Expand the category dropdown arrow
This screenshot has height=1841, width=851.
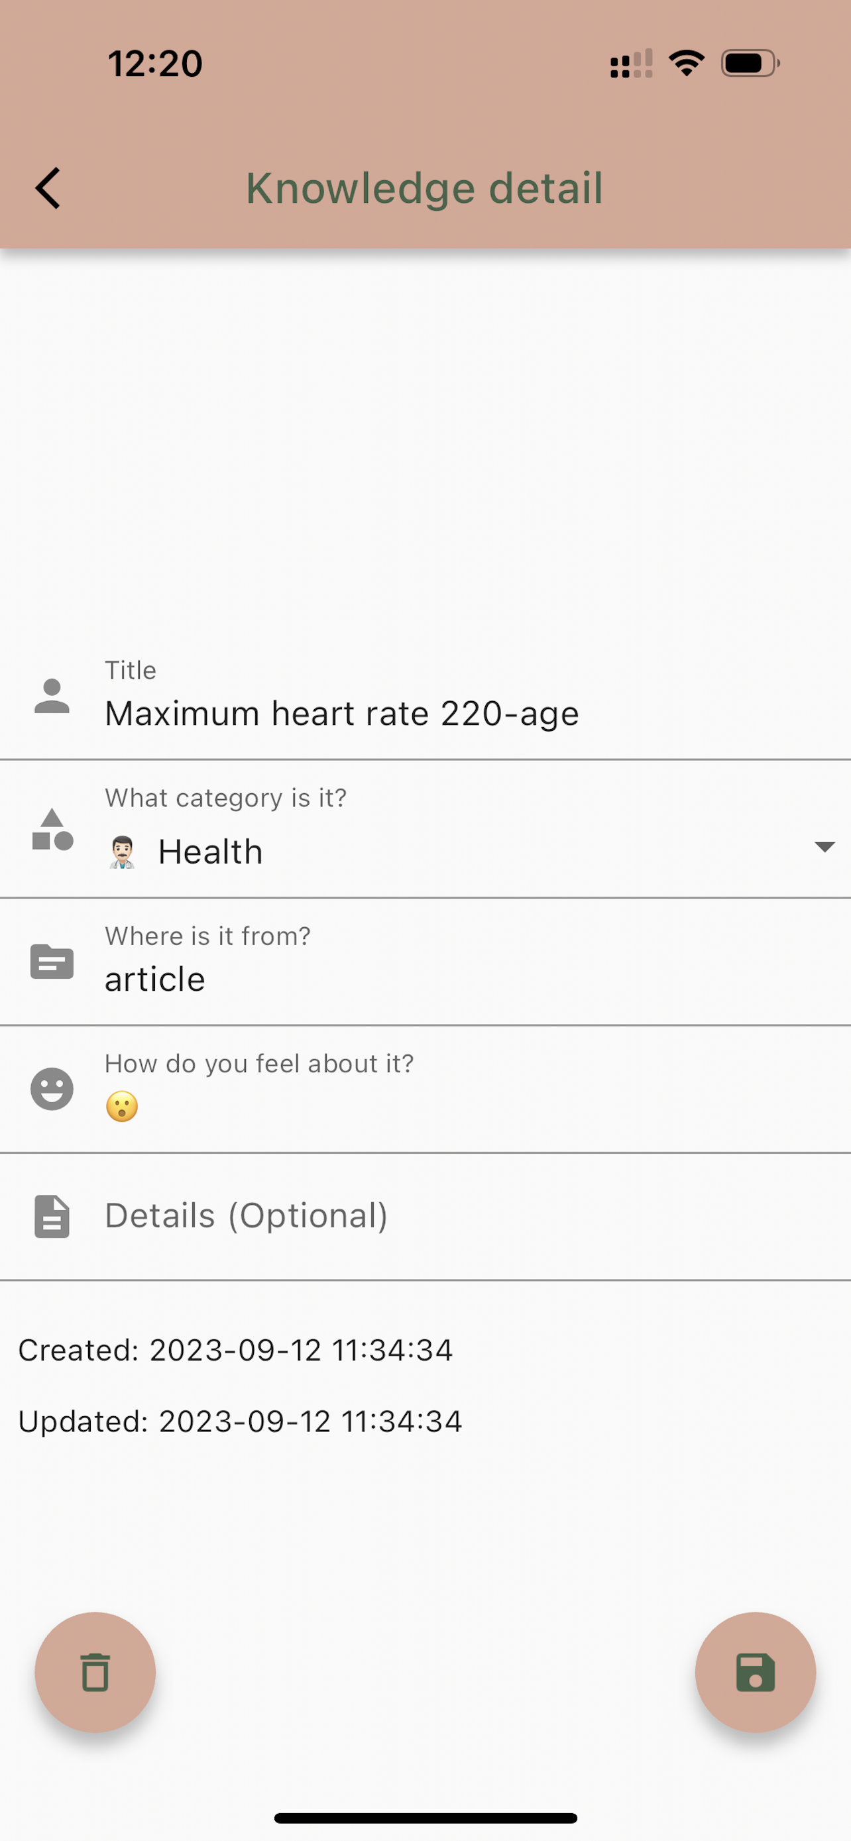click(824, 847)
